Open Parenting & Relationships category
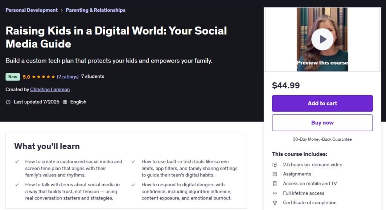 (95, 10)
